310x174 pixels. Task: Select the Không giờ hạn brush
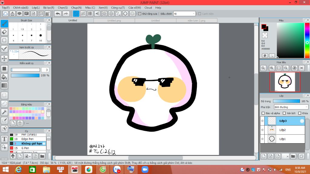[x=28, y=143]
